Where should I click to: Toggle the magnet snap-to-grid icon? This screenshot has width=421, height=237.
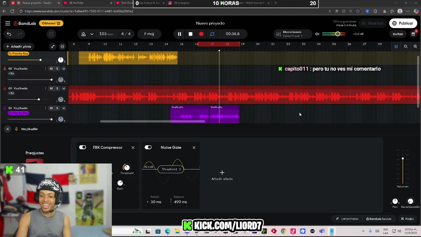(x=396, y=46)
